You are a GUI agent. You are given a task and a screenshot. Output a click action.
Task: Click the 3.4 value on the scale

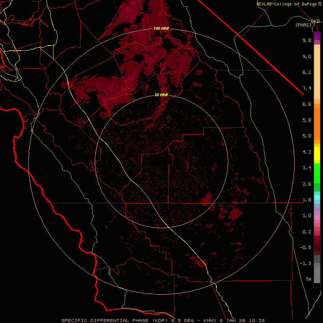(307, 168)
